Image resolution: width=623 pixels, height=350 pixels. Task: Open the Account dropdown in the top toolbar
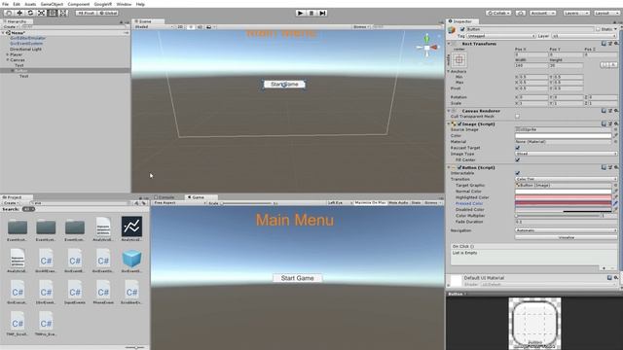pyautogui.click(x=542, y=13)
